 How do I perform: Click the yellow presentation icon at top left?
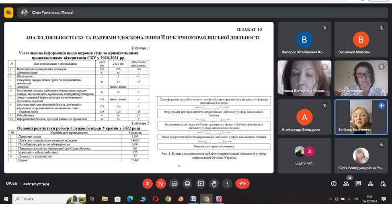coord(8,12)
